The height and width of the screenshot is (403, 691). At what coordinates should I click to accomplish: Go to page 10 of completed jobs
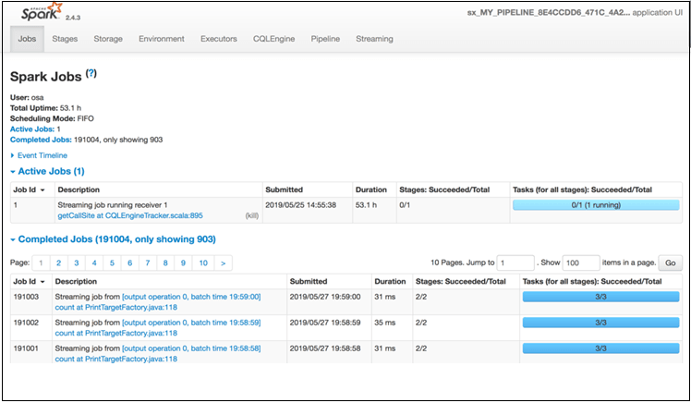click(x=203, y=263)
